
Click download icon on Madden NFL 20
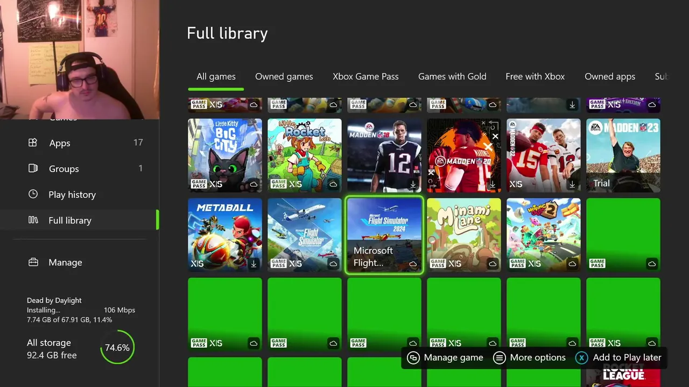(493, 184)
